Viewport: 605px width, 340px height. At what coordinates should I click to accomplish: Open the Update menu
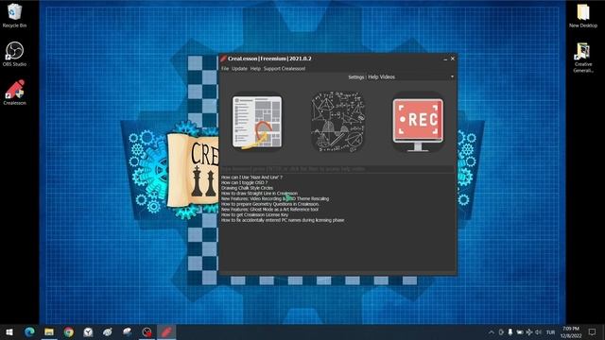point(239,69)
